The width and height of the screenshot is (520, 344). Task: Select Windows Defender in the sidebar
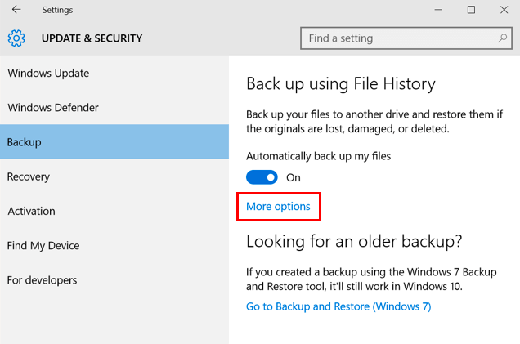tap(53, 108)
